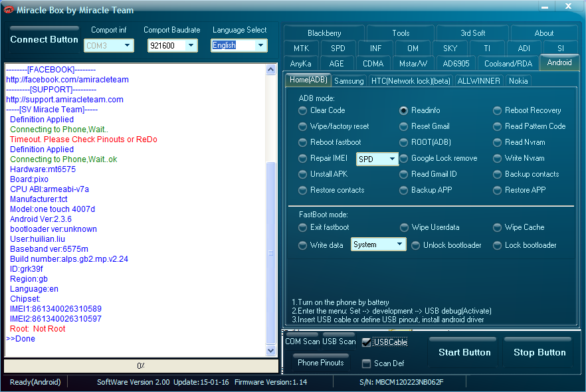Select Write data radio button
This screenshot has height=392, width=586.
point(302,246)
